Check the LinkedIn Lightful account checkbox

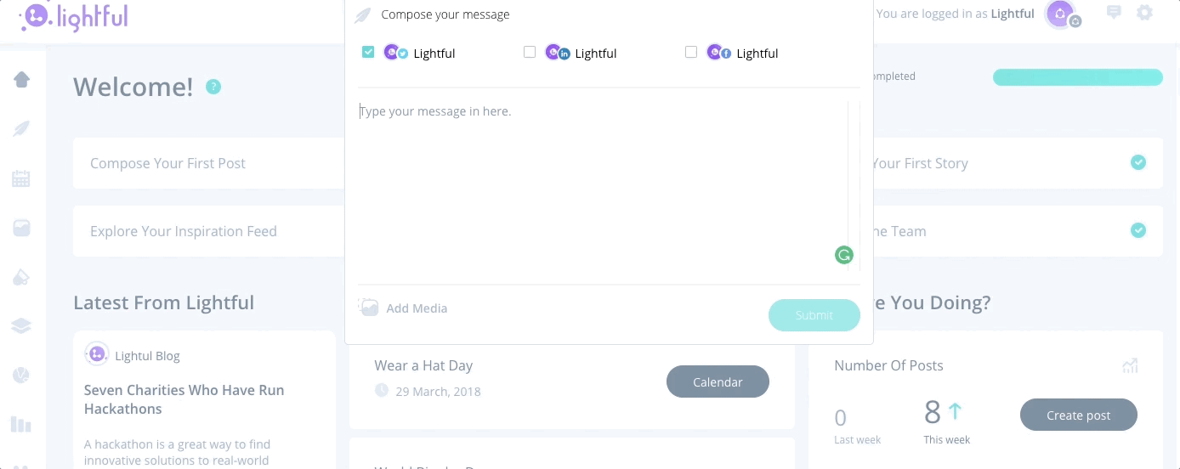tap(530, 52)
